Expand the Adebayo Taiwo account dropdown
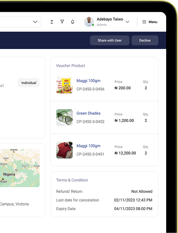Viewport: 178px width, 233px height. [127, 22]
